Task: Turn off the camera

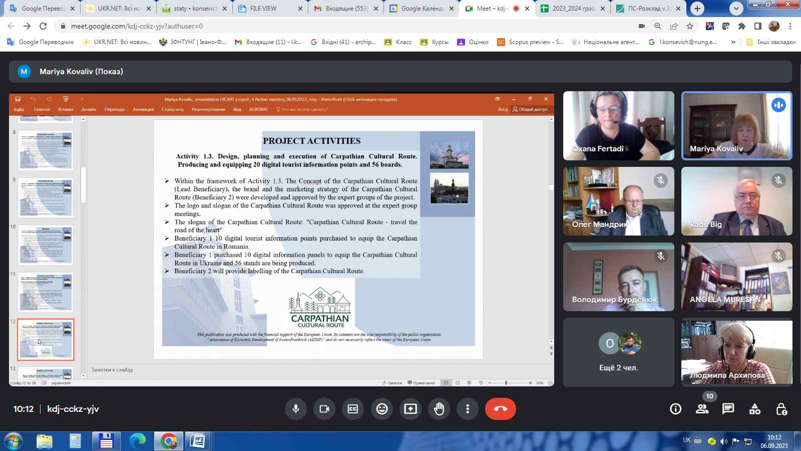Action: coord(324,409)
